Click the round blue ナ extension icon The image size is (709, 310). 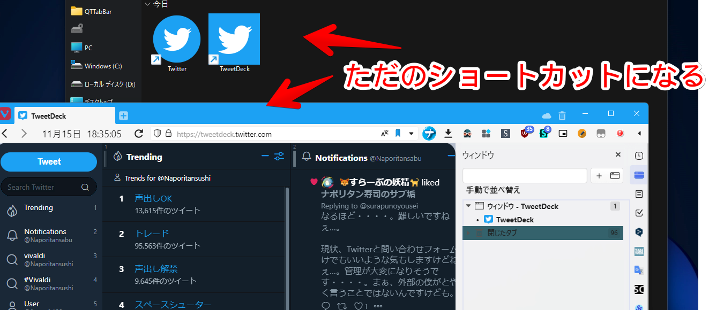[x=429, y=134]
